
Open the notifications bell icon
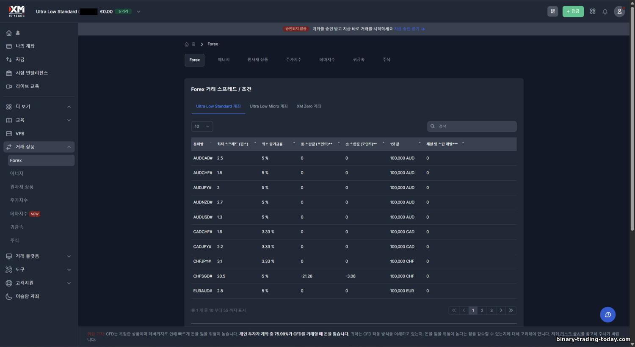click(x=605, y=11)
